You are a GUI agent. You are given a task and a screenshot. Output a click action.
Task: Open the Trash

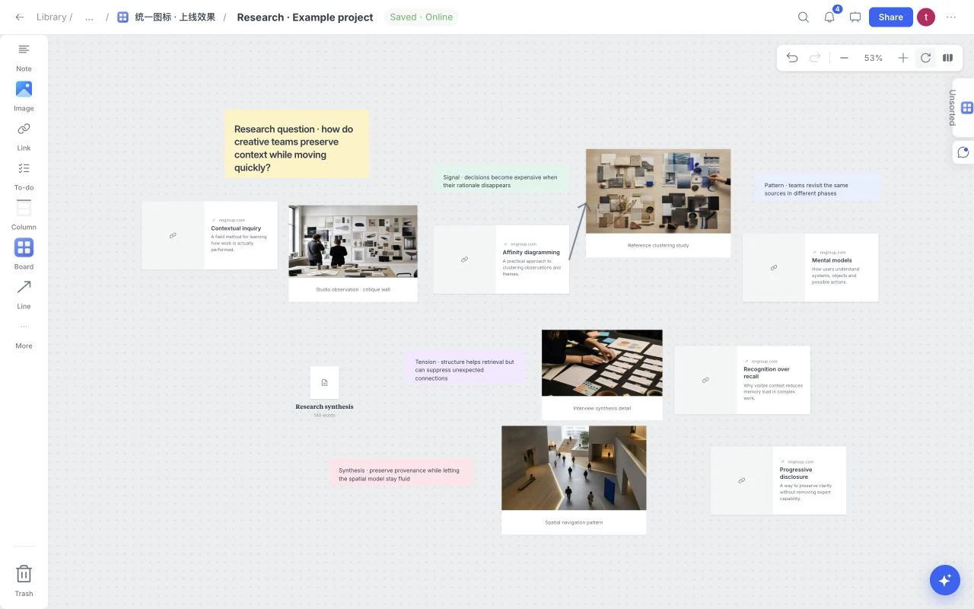(x=24, y=580)
